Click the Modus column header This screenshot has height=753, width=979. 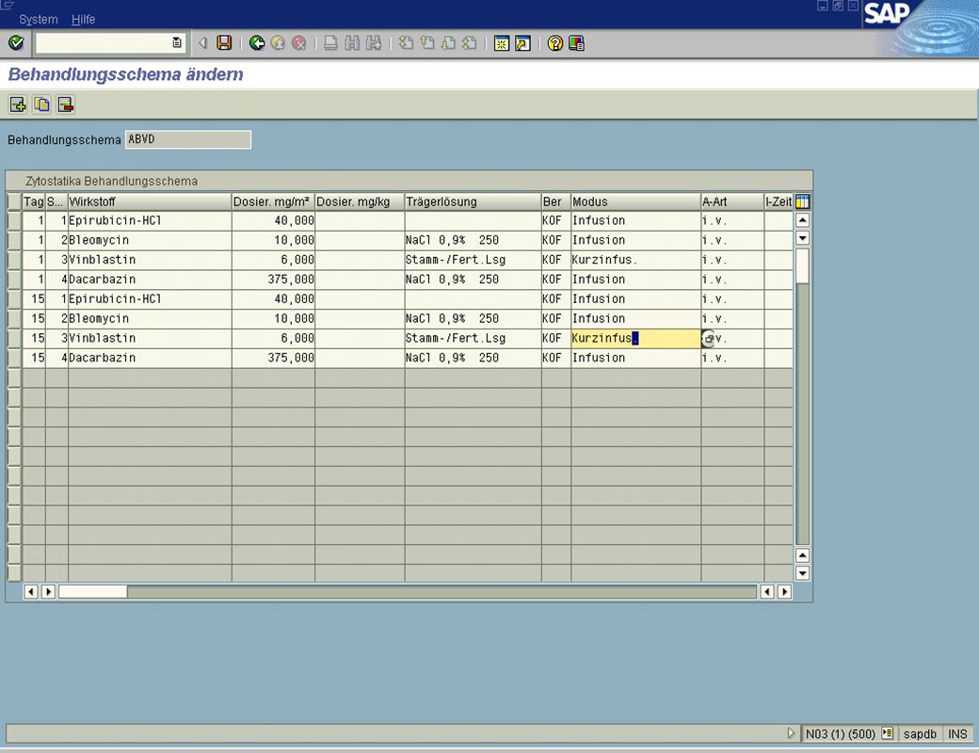(635, 201)
